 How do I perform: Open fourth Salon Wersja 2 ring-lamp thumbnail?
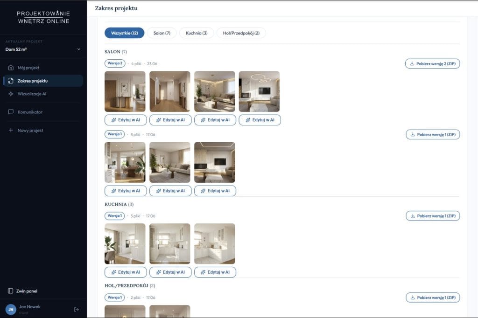[x=259, y=91]
